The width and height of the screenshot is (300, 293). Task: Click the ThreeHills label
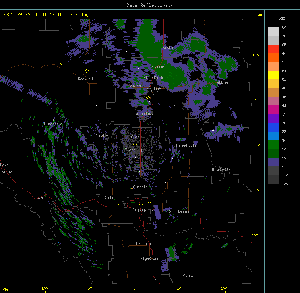pos(186,145)
